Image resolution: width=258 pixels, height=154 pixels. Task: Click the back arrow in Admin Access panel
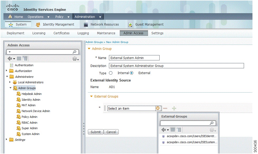pyautogui.click(x=10, y=58)
